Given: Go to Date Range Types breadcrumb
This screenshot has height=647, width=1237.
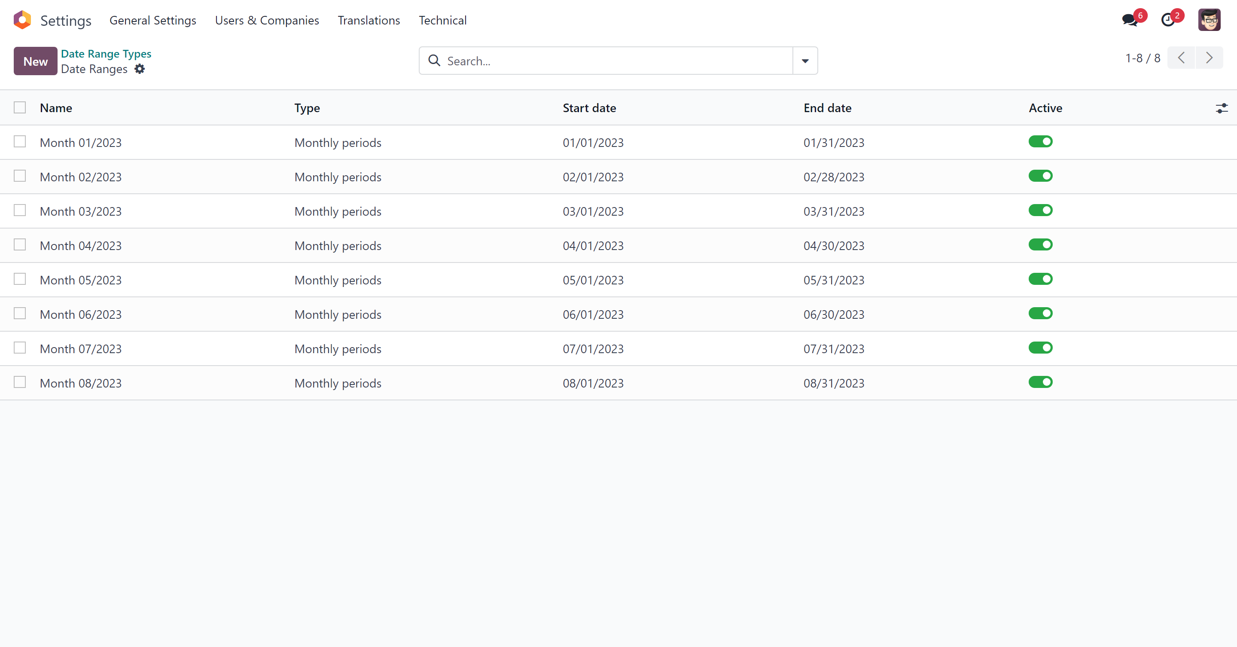Looking at the screenshot, I should coord(106,54).
